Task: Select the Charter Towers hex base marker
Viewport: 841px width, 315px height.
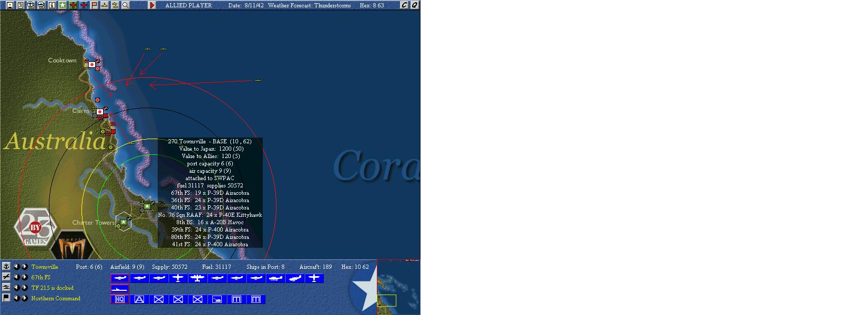Action: (124, 223)
